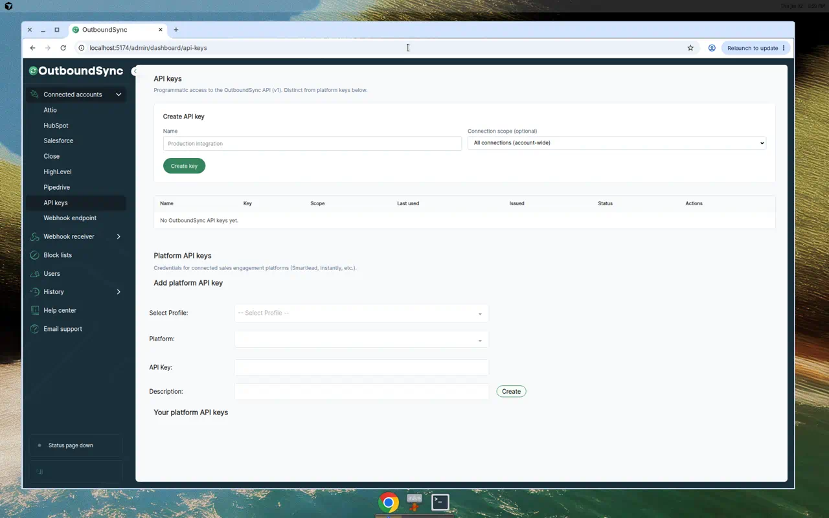Expand the History submenu chevron
This screenshot has height=518, width=829.
click(x=119, y=292)
